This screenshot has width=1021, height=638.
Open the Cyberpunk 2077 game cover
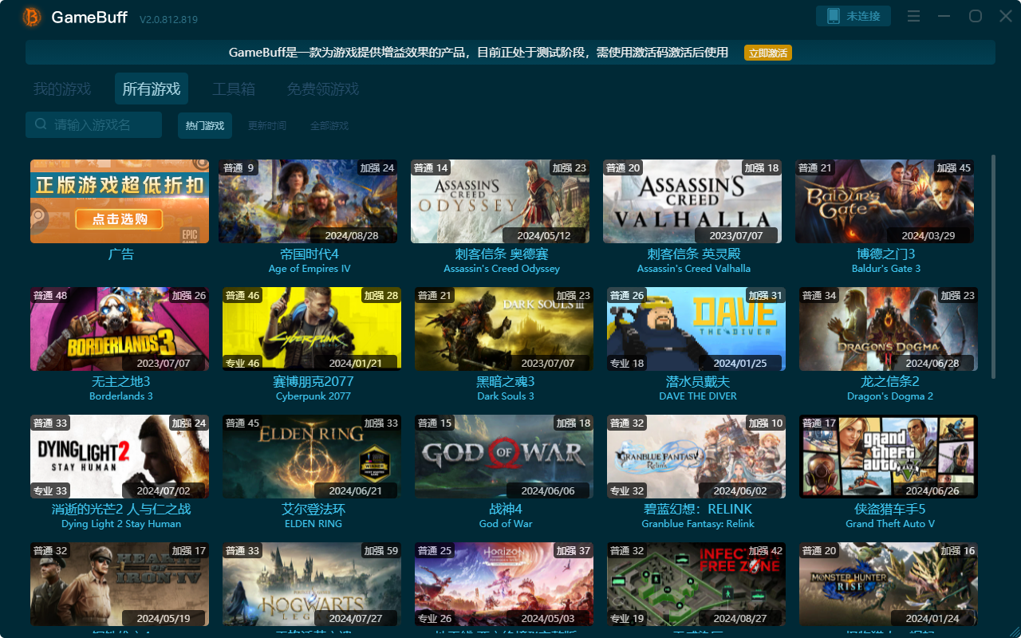311,329
